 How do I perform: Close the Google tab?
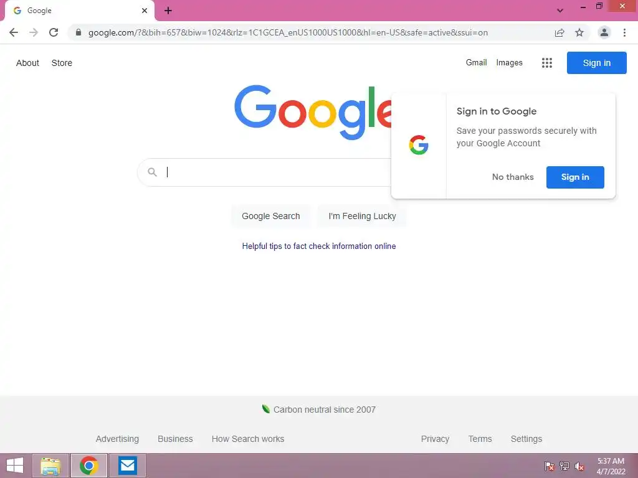[x=145, y=11]
